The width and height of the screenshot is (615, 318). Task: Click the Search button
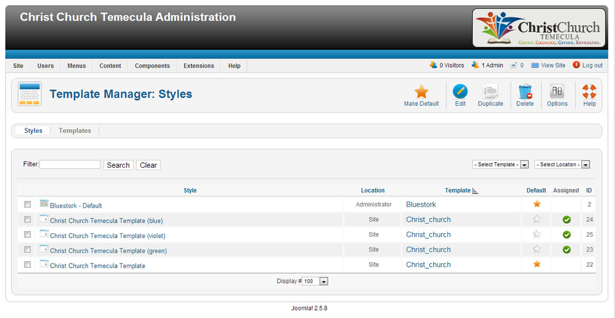pyautogui.click(x=118, y=165)
